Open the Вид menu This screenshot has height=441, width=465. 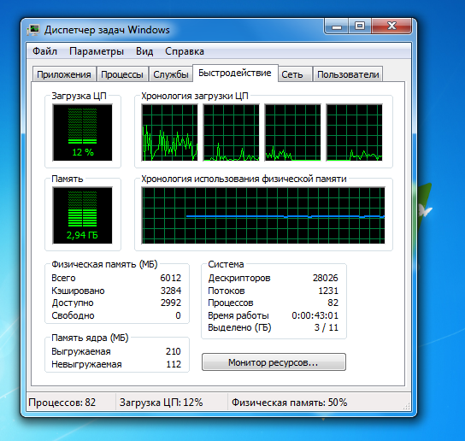pos(144,51)
